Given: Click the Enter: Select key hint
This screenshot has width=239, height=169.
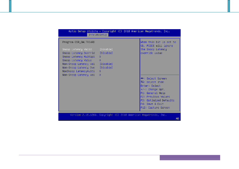Looking at the screenshot, I should point(150,86).
